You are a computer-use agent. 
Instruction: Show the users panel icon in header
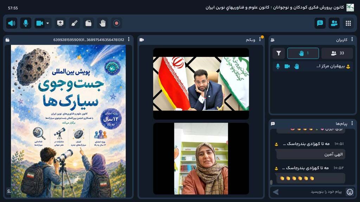334,23
